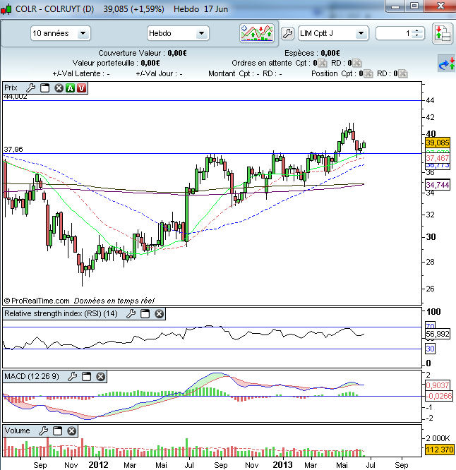
Task: Open the indicators chart icon button
Action: tap(257, 33)
